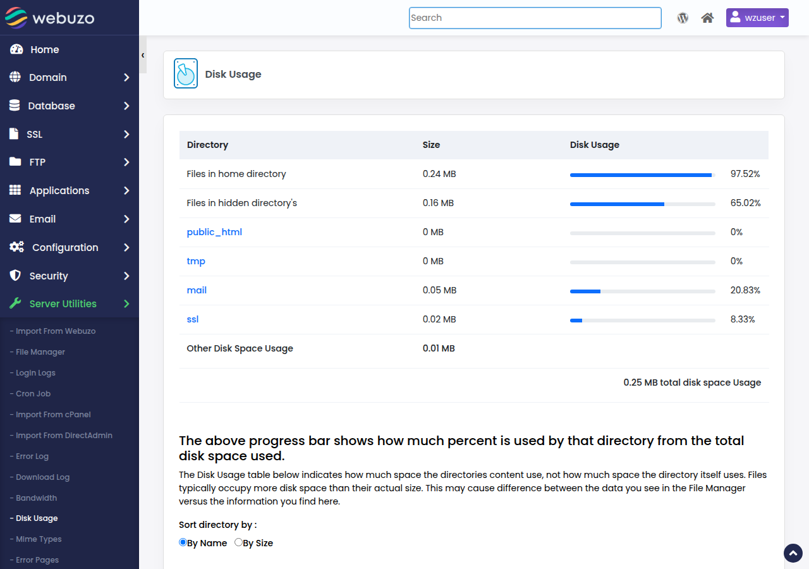Go to the home icon in top bar

coord(707,18)
